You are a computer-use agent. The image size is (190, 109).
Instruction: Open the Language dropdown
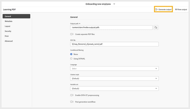click(114, 69)
